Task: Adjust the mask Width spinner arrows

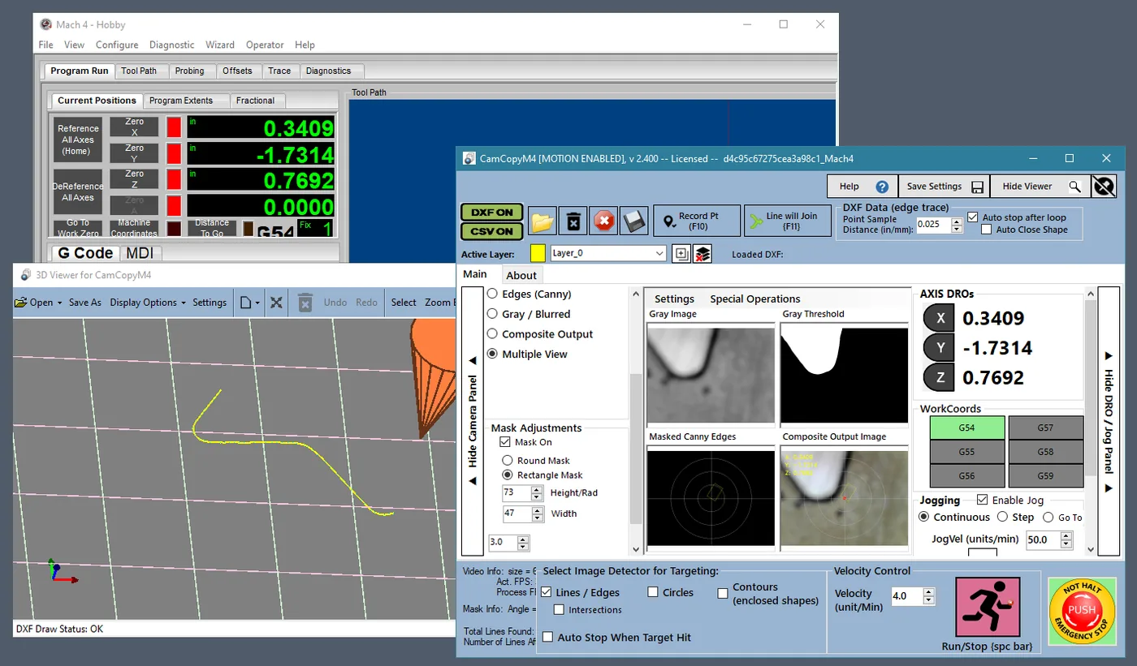Action: tap(537, 513)
